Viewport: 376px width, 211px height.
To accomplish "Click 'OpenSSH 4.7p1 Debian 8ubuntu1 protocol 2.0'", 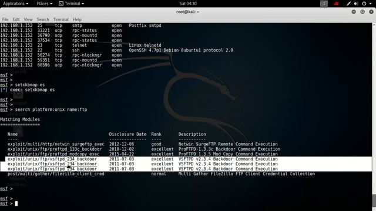I will coord(181,50).
